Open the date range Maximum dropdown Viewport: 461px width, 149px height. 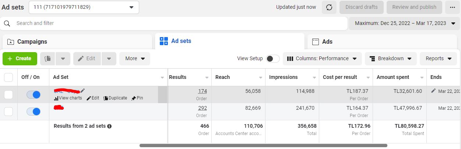tap(405, 23)
